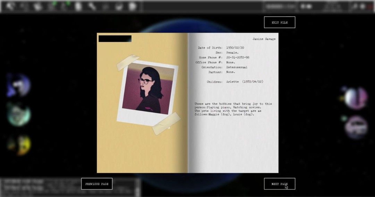This screenshot has height=197, width=375.
Task: Click the Children label
Action: click(215, 82)
